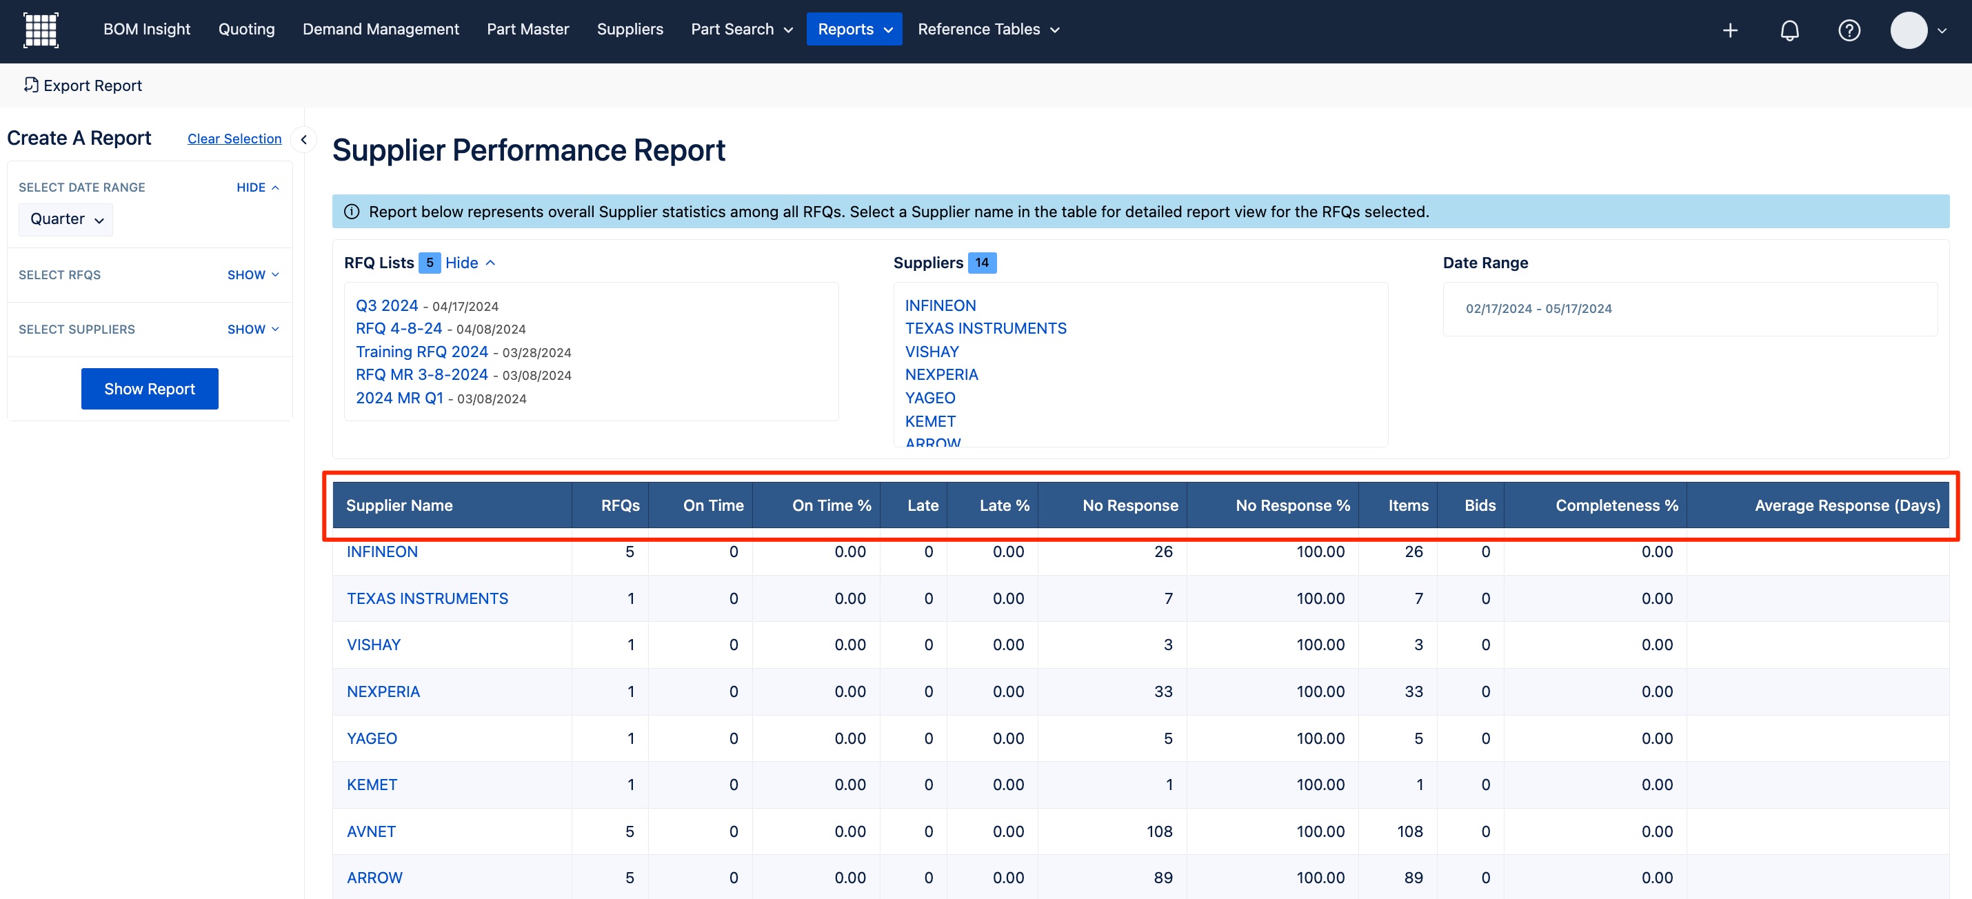Expand the Reports menu dropdown

[854, 29]
